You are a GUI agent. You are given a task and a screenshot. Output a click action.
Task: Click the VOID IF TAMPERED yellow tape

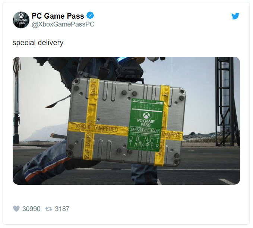pos(97,129)
